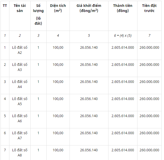
Task: Click row 5's 100,00 area cell
Action: click(58, 116)
